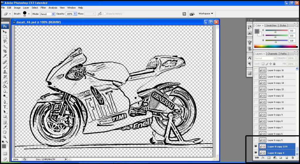Select the Lasso tool
The image size is (300, 164).
(5, 41)
